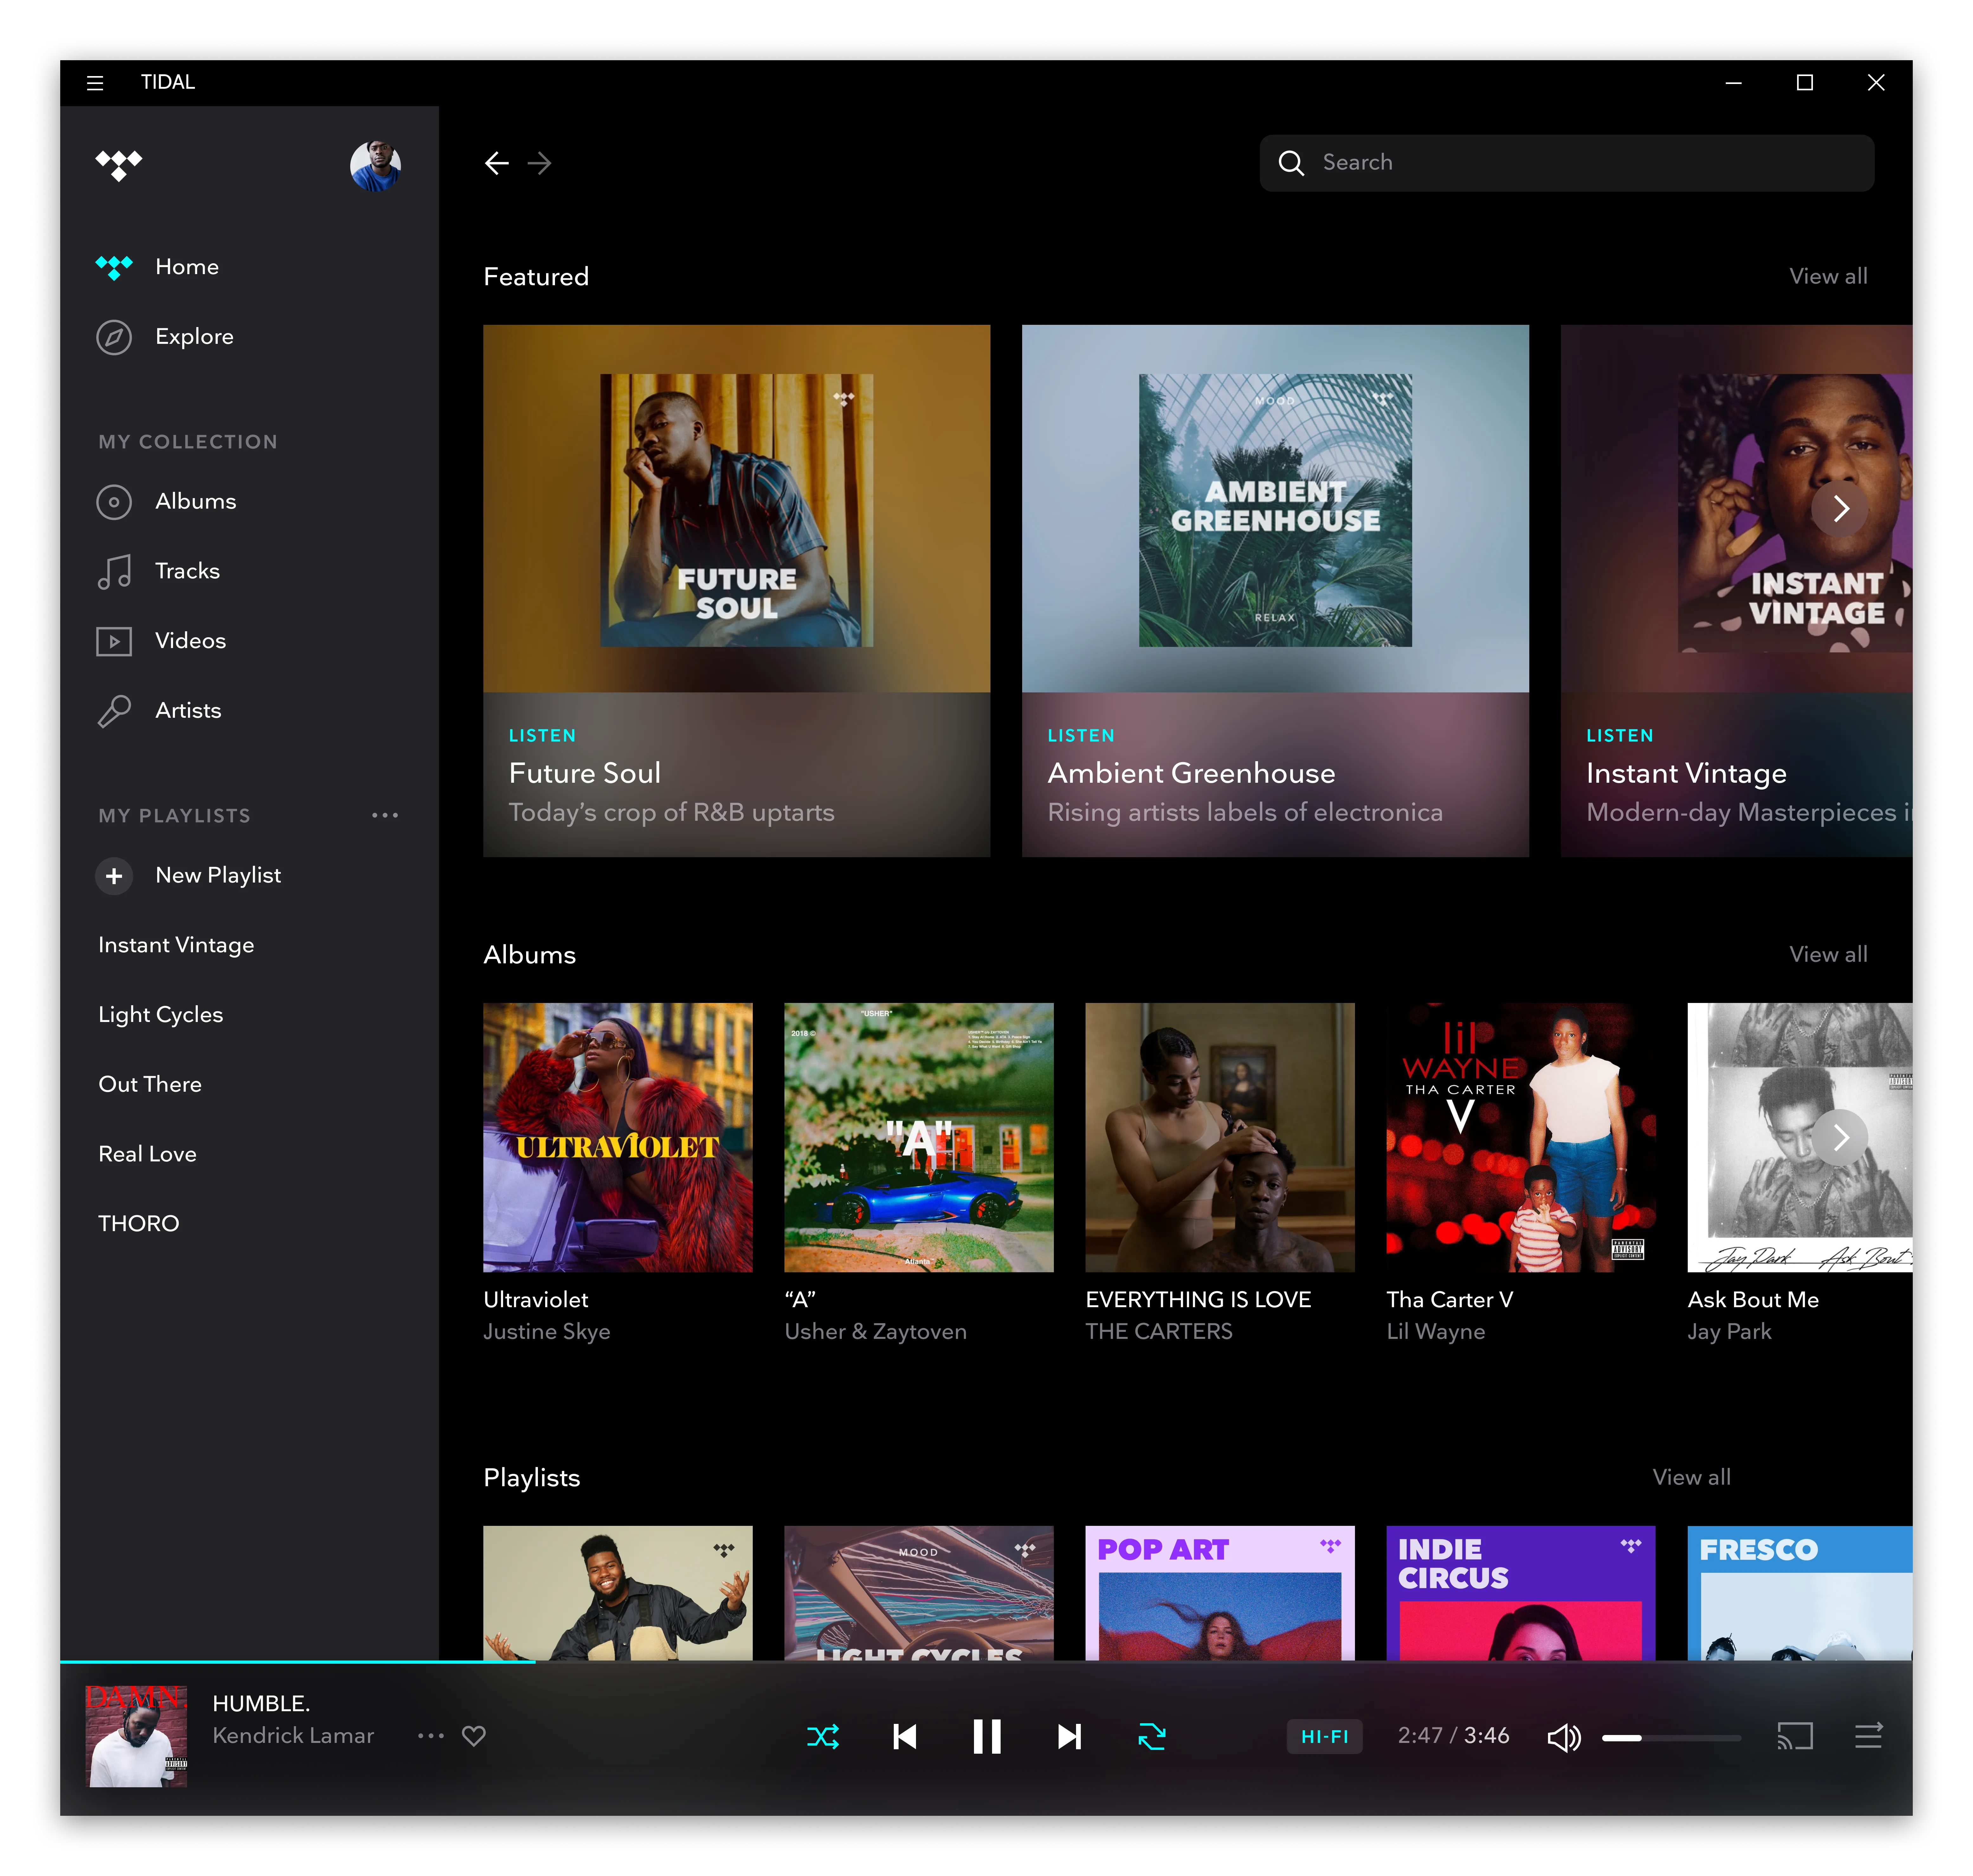This screenshot has height=1876, width=1973.
Task: Go forward with the right arrow
Action: point(540,163)
